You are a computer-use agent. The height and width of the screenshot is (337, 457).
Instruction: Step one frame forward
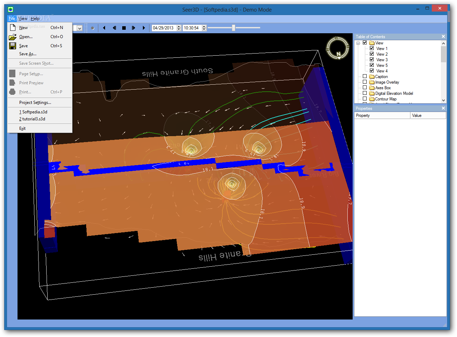[x=133, y=28]
